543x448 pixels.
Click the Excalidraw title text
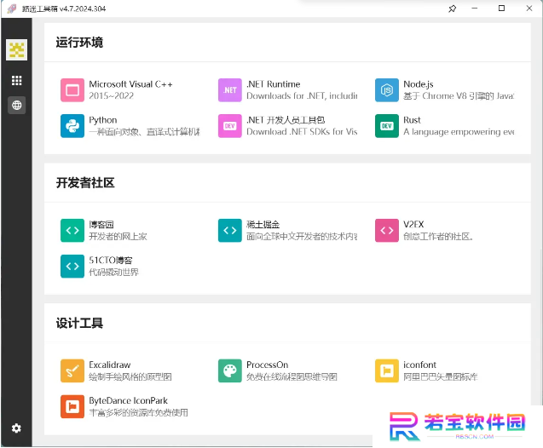point(110,365)
